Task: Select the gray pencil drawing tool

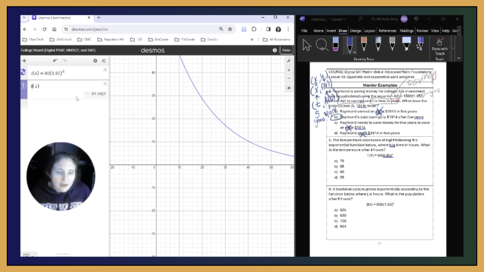Action: coord(392,44)
